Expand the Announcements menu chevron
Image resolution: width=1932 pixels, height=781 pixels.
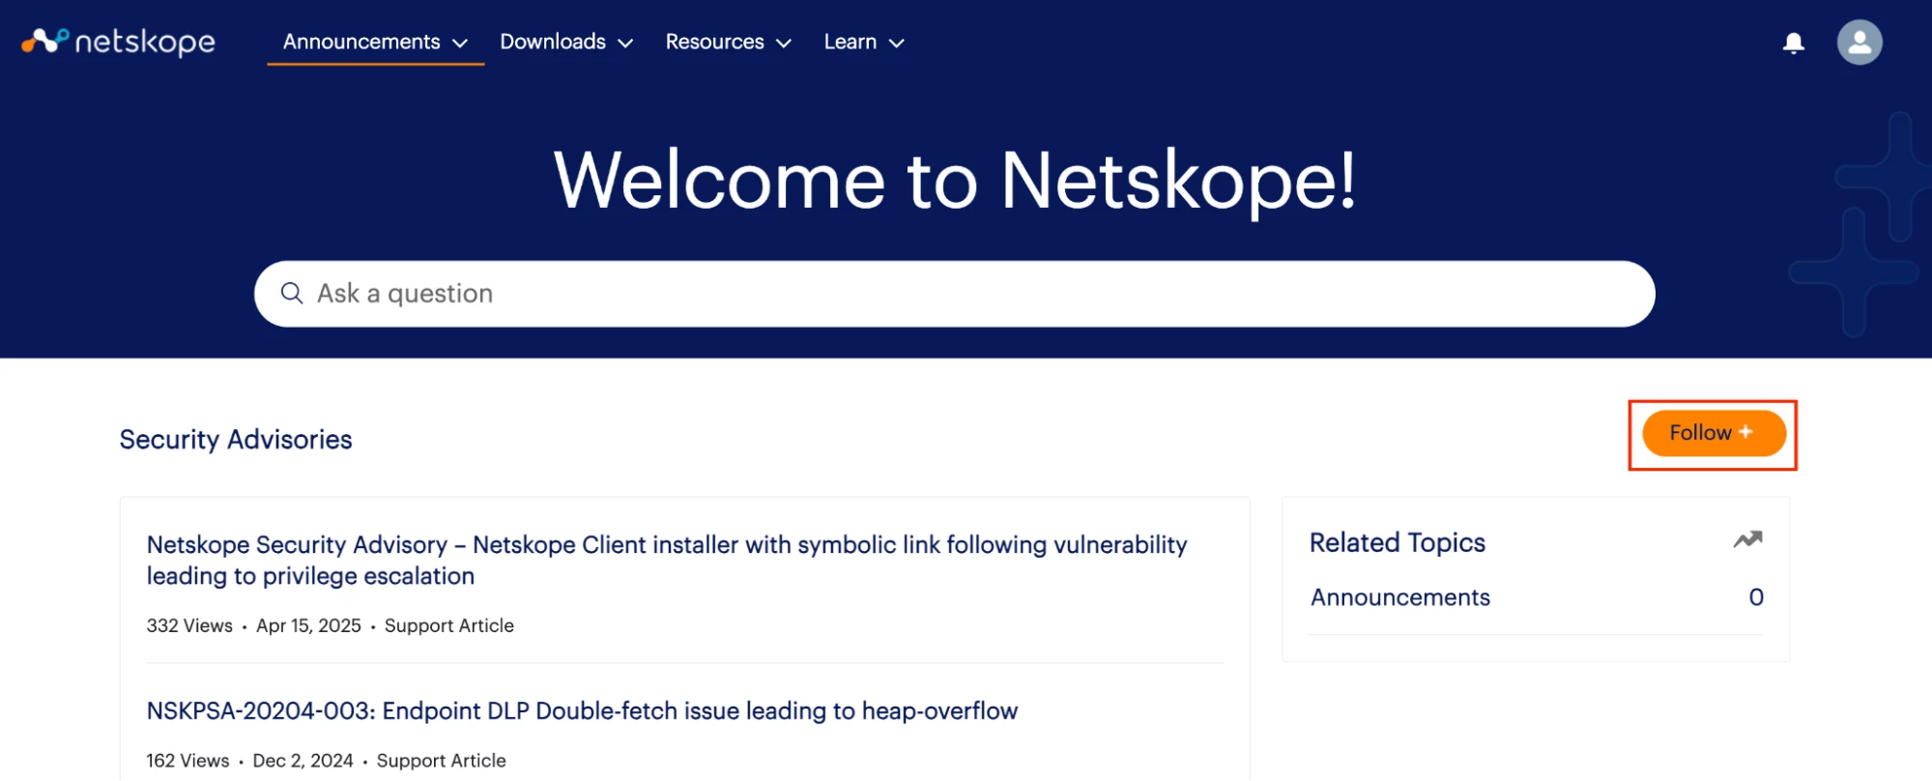[x=460, y=43]
